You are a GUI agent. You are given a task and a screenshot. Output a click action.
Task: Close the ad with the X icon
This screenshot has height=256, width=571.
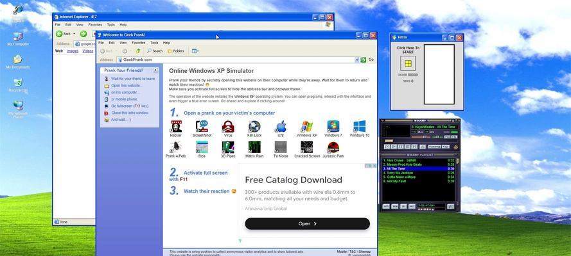(374, 166)
